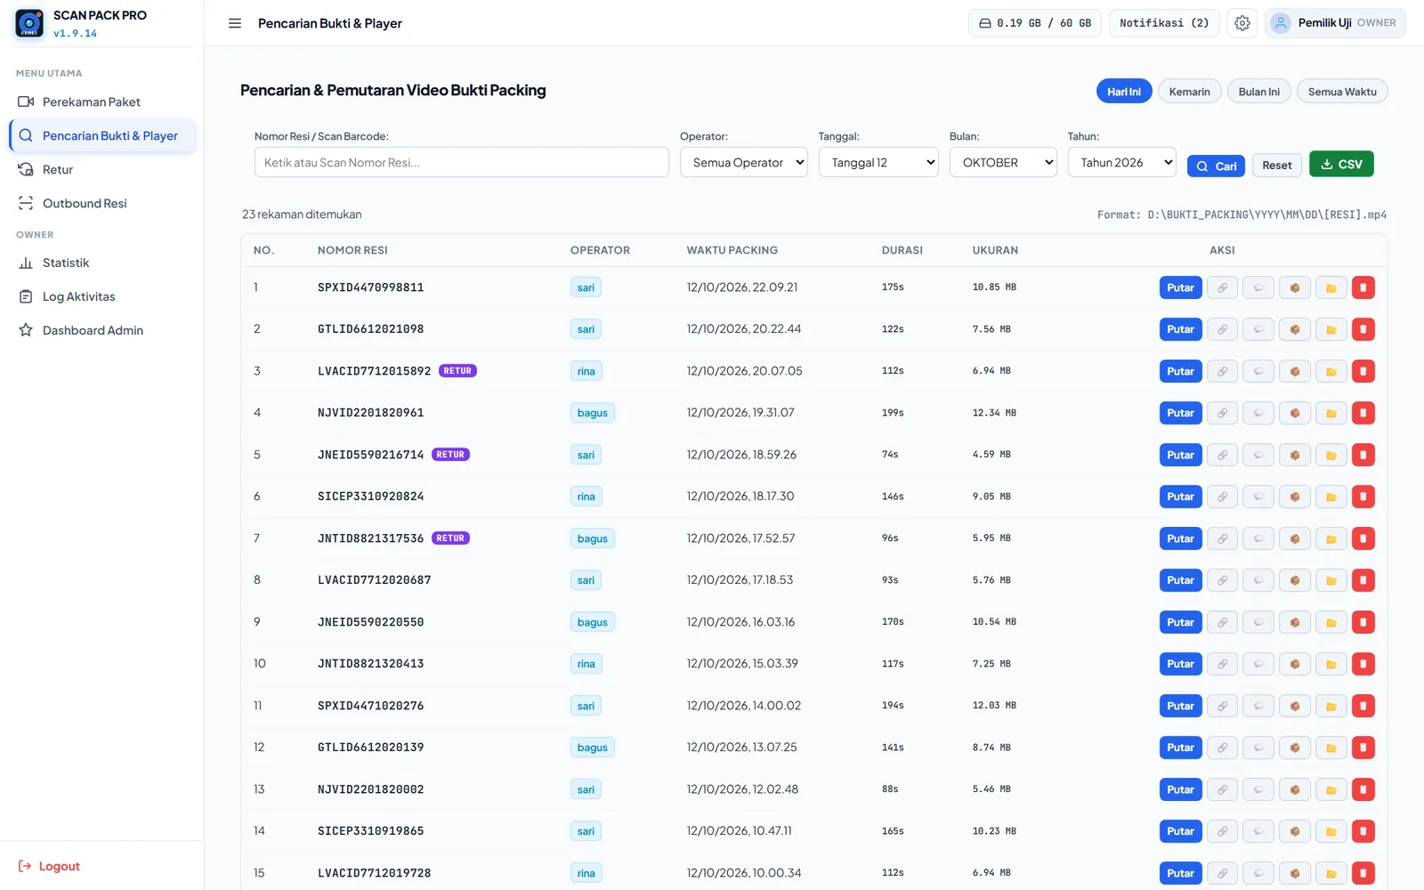Select the Hari Ini filter

pyautogui.click(x=1124, y=92)
